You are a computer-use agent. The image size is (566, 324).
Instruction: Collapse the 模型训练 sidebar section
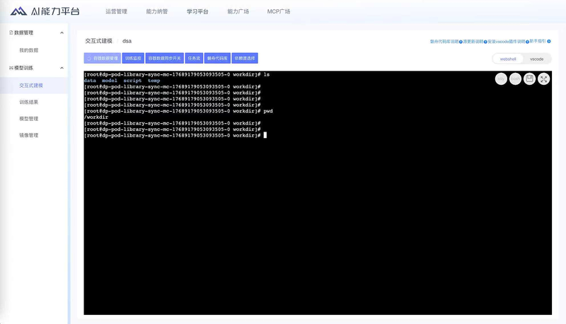pyautogui.click(x=62, y=68)
